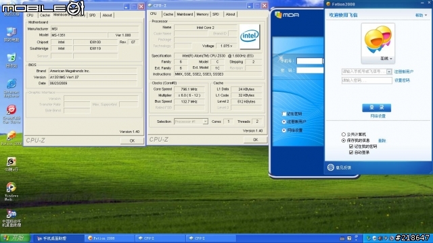The width and height of the screenshot is (433, 243).
Task: Expand the Fetion phone number dropdown arrow
Action: [389, 72]
